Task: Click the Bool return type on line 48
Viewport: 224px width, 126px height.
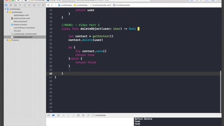Action: [x=132, y=29]
